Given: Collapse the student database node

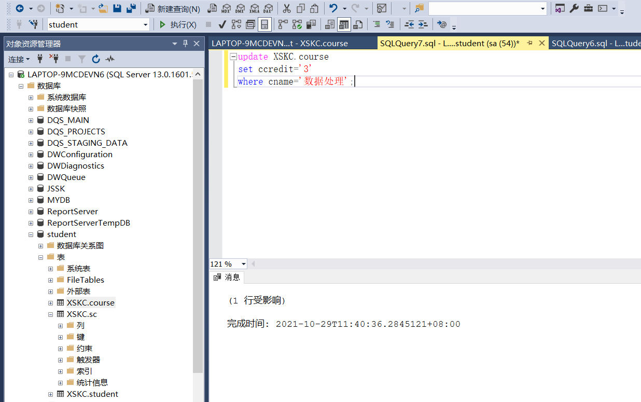Looking at the screenshot, I should 31,234.
